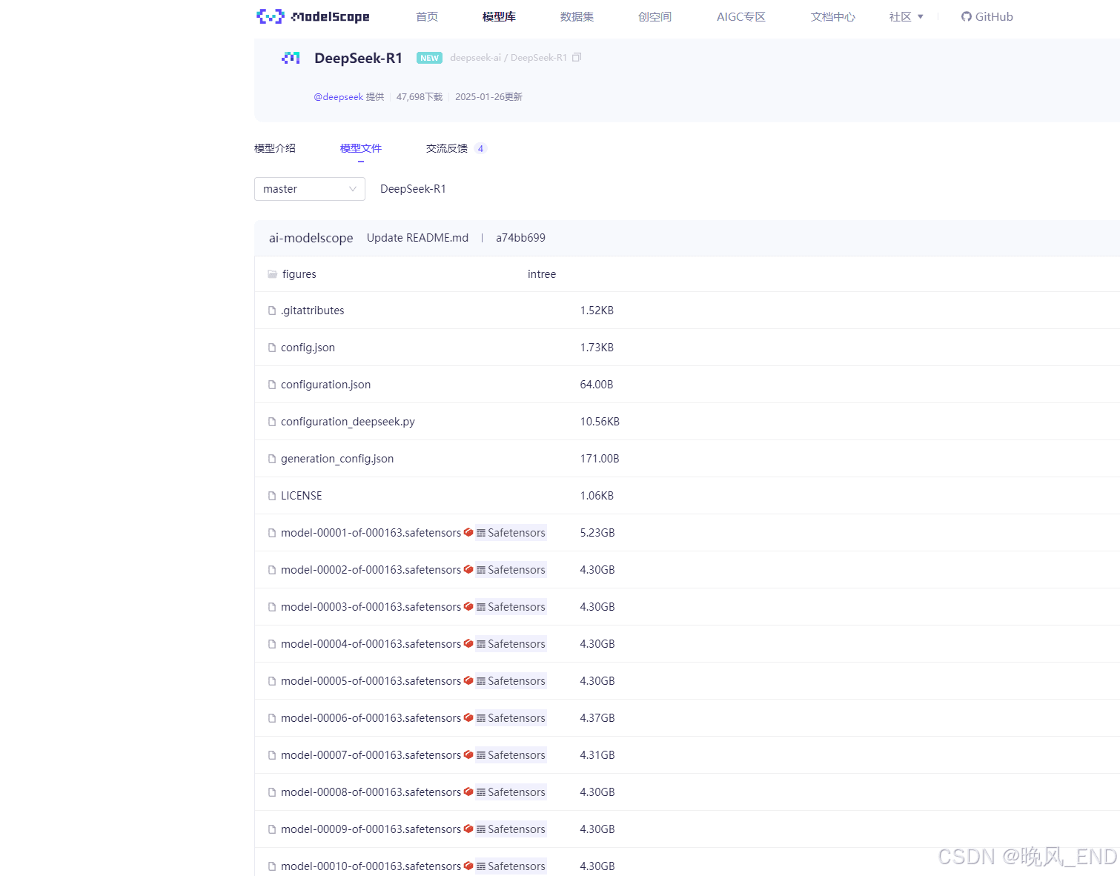Screen dimensions: 1120x876
Task: Expand the 社区 menu
Action: [906, 16]
